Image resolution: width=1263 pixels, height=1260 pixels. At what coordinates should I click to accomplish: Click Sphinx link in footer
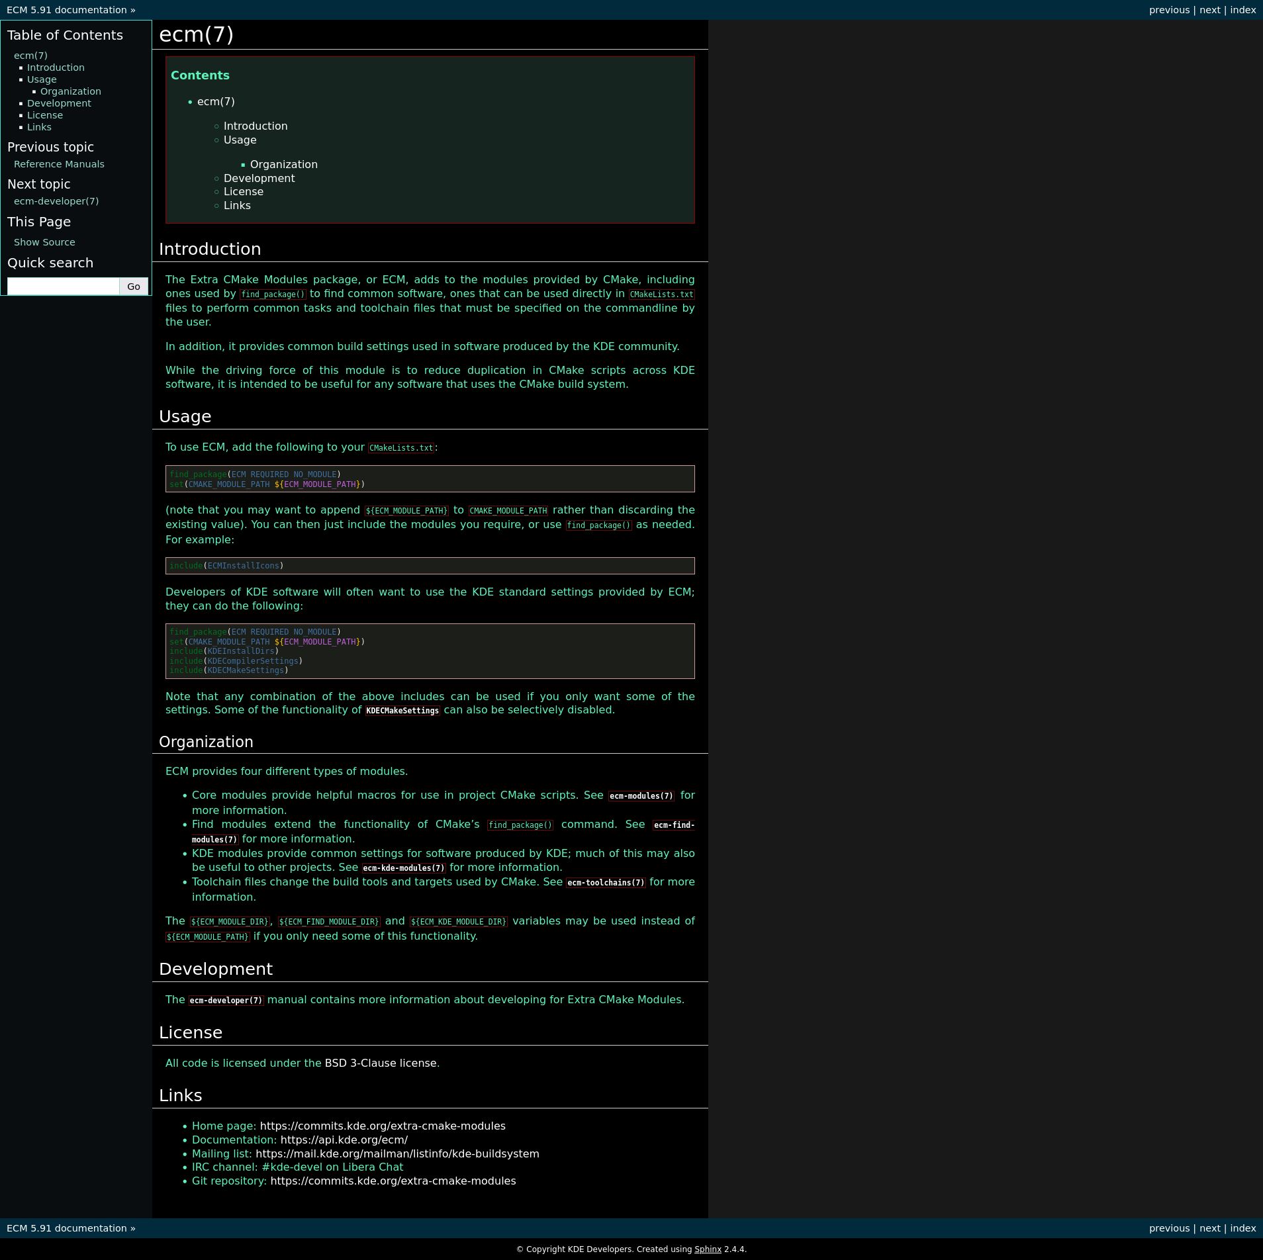pyautogui.click(x=708, y=1249)
